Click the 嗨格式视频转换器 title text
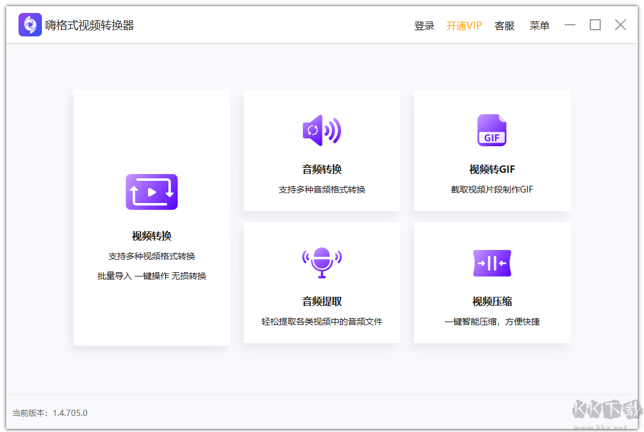Image resolution: width=644 pixels, height=432 pixels. (x=89, y=25)
